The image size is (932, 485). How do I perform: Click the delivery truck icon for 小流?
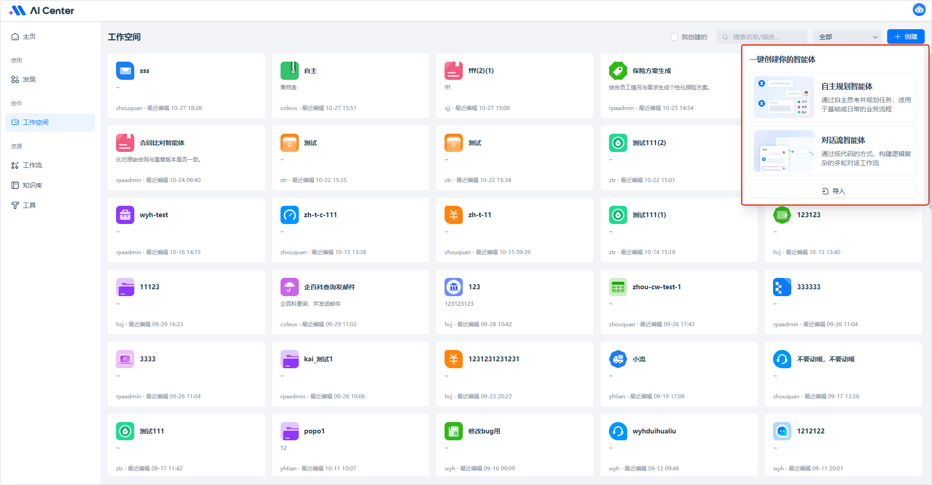pos(618,359)
